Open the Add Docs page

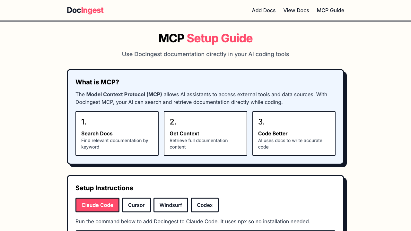point(264,10)
